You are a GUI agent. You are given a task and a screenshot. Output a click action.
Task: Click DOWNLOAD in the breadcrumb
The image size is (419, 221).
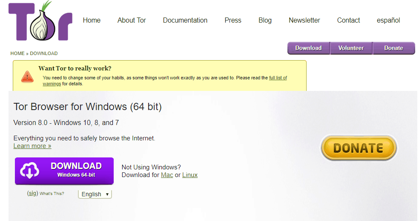click(44, 53)
